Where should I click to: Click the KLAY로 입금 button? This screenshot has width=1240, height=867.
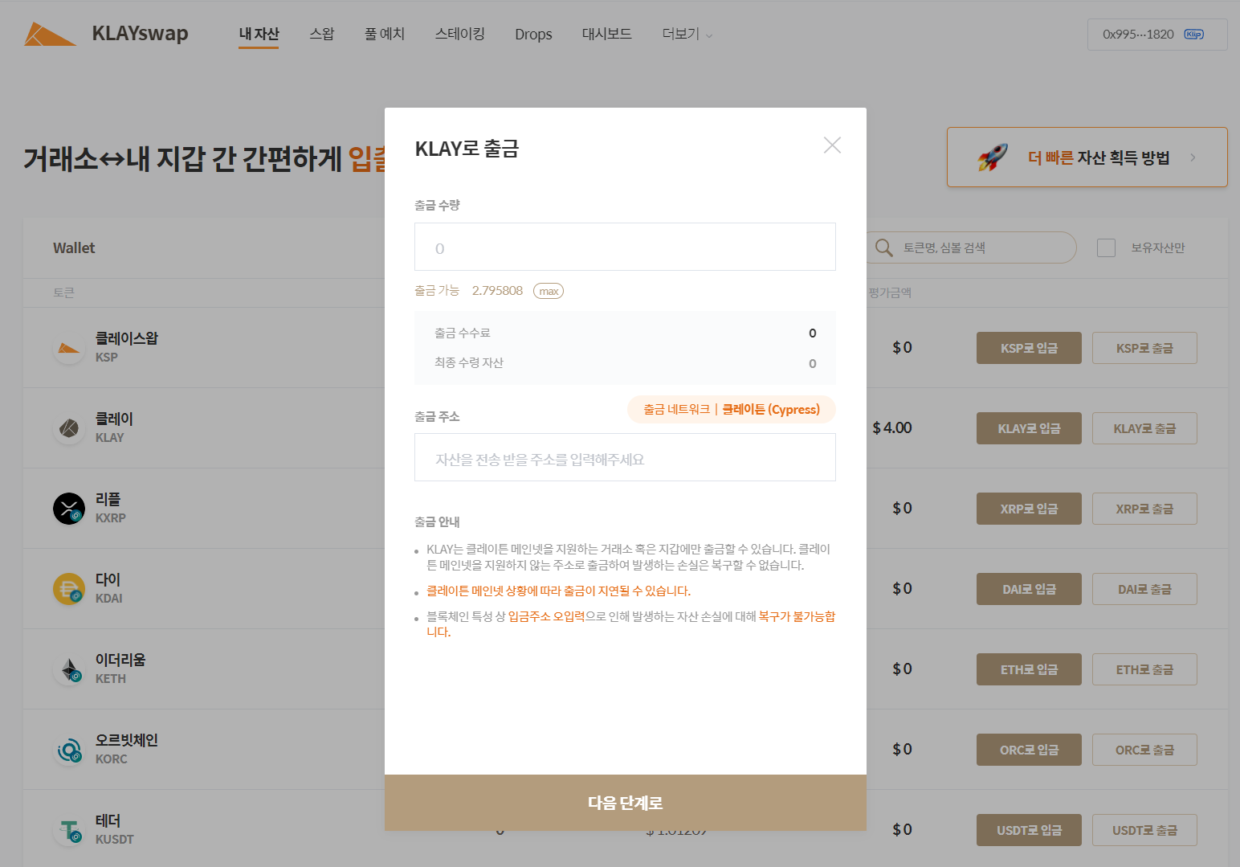pos(1029,428)
